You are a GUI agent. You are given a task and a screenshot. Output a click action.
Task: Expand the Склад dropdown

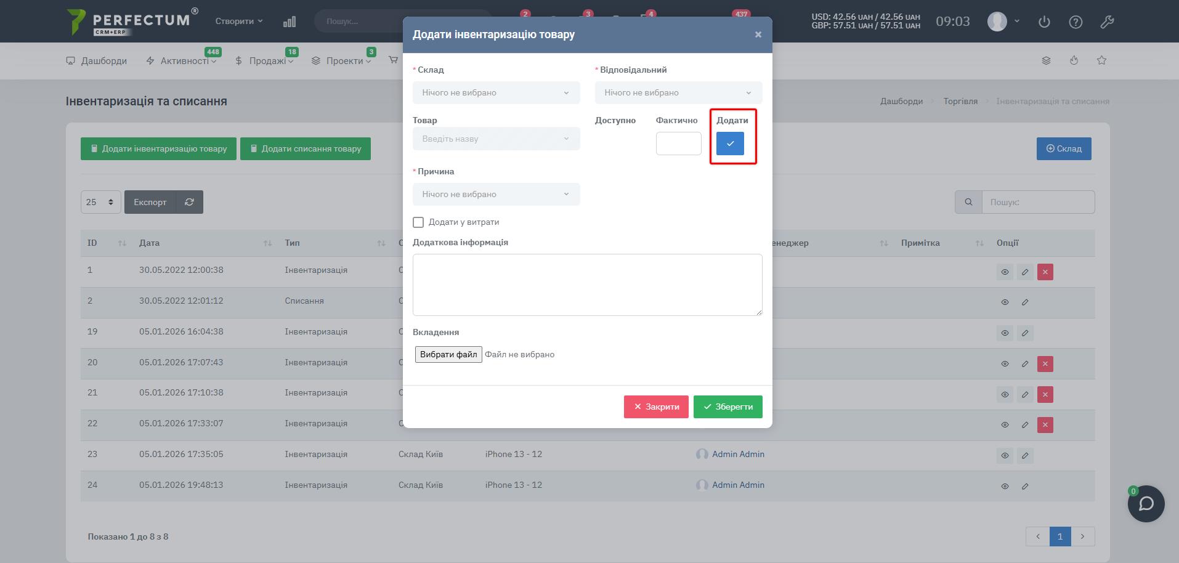(x=496, y=93)
